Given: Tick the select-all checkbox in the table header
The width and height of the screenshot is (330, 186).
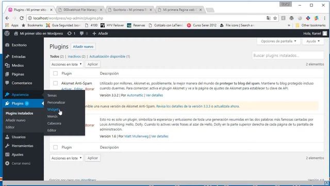Looking at the screenshot, I should 55,73.
